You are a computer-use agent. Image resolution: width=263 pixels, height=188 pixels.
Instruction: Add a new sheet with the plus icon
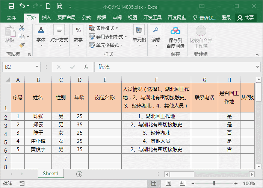pyautogui.click(x=79, y=174)
